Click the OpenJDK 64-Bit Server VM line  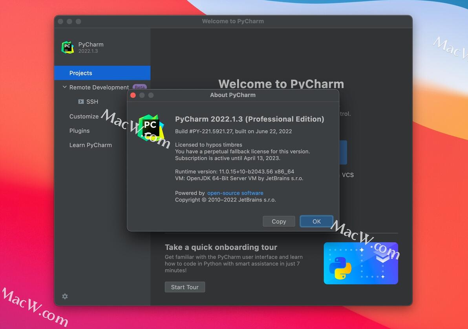[x=239, y=178]
